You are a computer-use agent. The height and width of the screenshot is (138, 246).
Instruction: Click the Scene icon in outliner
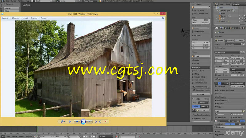point(217,7)
